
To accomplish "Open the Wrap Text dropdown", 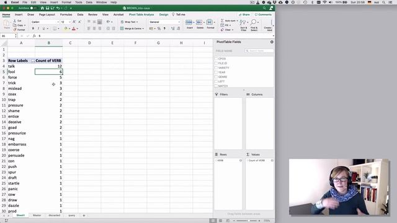I will point(137,22).
